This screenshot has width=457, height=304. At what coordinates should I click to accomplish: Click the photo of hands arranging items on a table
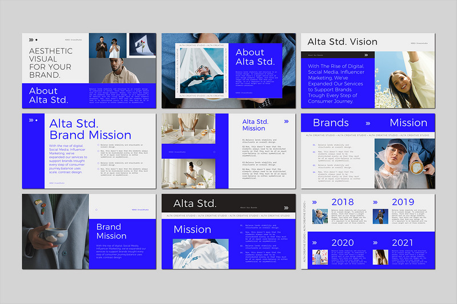[189, 128]
